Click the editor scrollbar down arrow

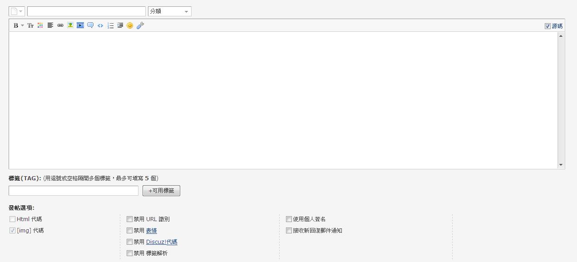561,165
